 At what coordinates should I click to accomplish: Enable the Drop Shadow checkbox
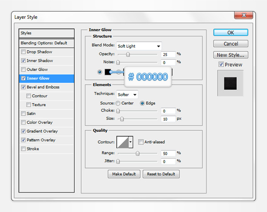23,52
